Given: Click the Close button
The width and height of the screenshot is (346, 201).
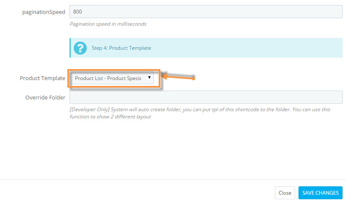Looking at the screenshot, I should coord(285,193).
